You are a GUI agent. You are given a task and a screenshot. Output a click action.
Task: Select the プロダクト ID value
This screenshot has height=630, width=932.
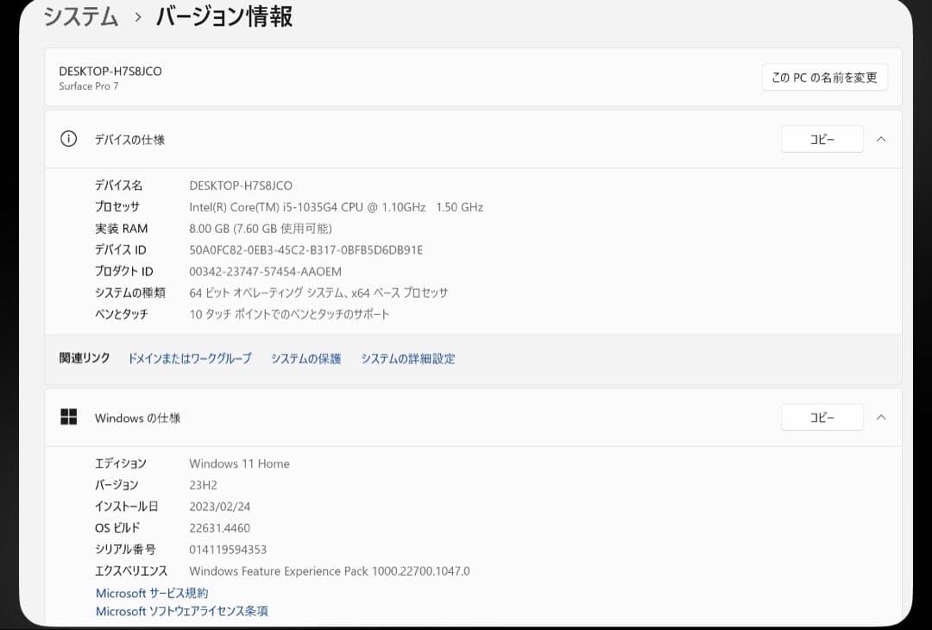tap(263, 271)
